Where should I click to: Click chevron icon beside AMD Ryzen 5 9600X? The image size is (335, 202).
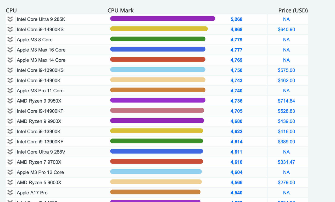10,183
